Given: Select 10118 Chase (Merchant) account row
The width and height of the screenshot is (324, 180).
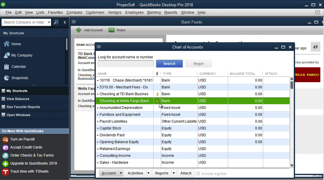Looking at the screenshot, I should [x=193, y=80].
